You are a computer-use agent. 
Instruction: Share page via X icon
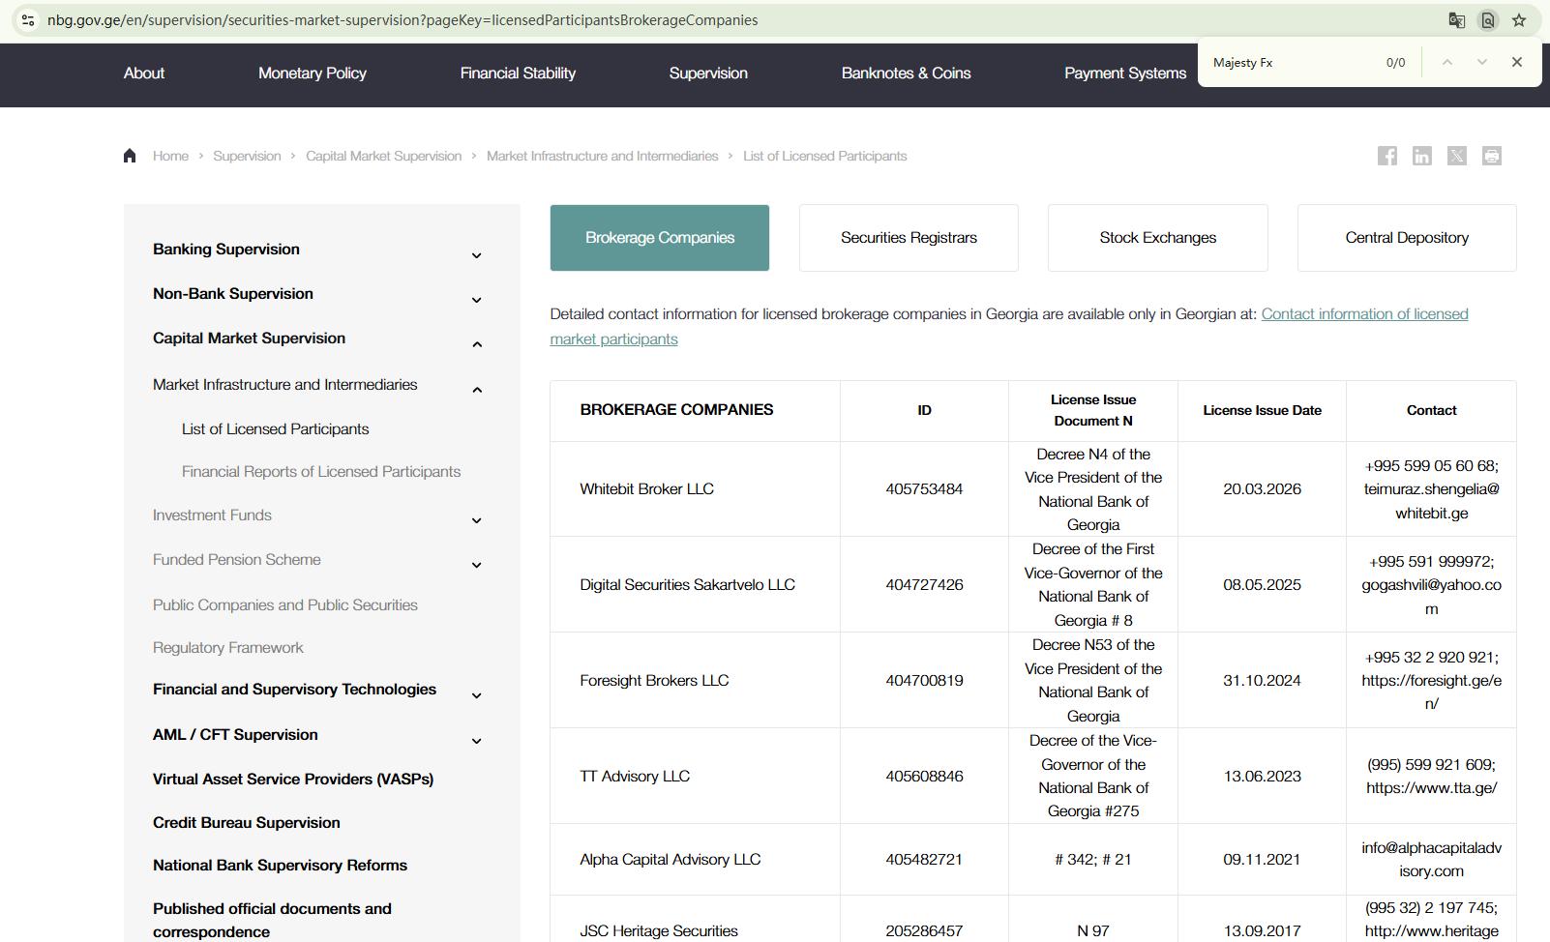(1456, 156)
